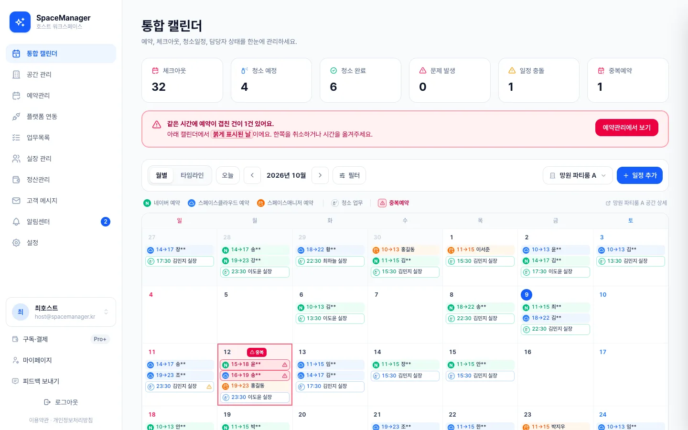Toggle 네이버 예약 legend filter
This screenshot has height=430, width=688.
162,203
